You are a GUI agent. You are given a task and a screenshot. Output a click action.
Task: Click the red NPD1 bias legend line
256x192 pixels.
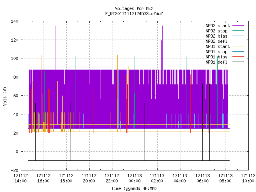coord(238,57)
